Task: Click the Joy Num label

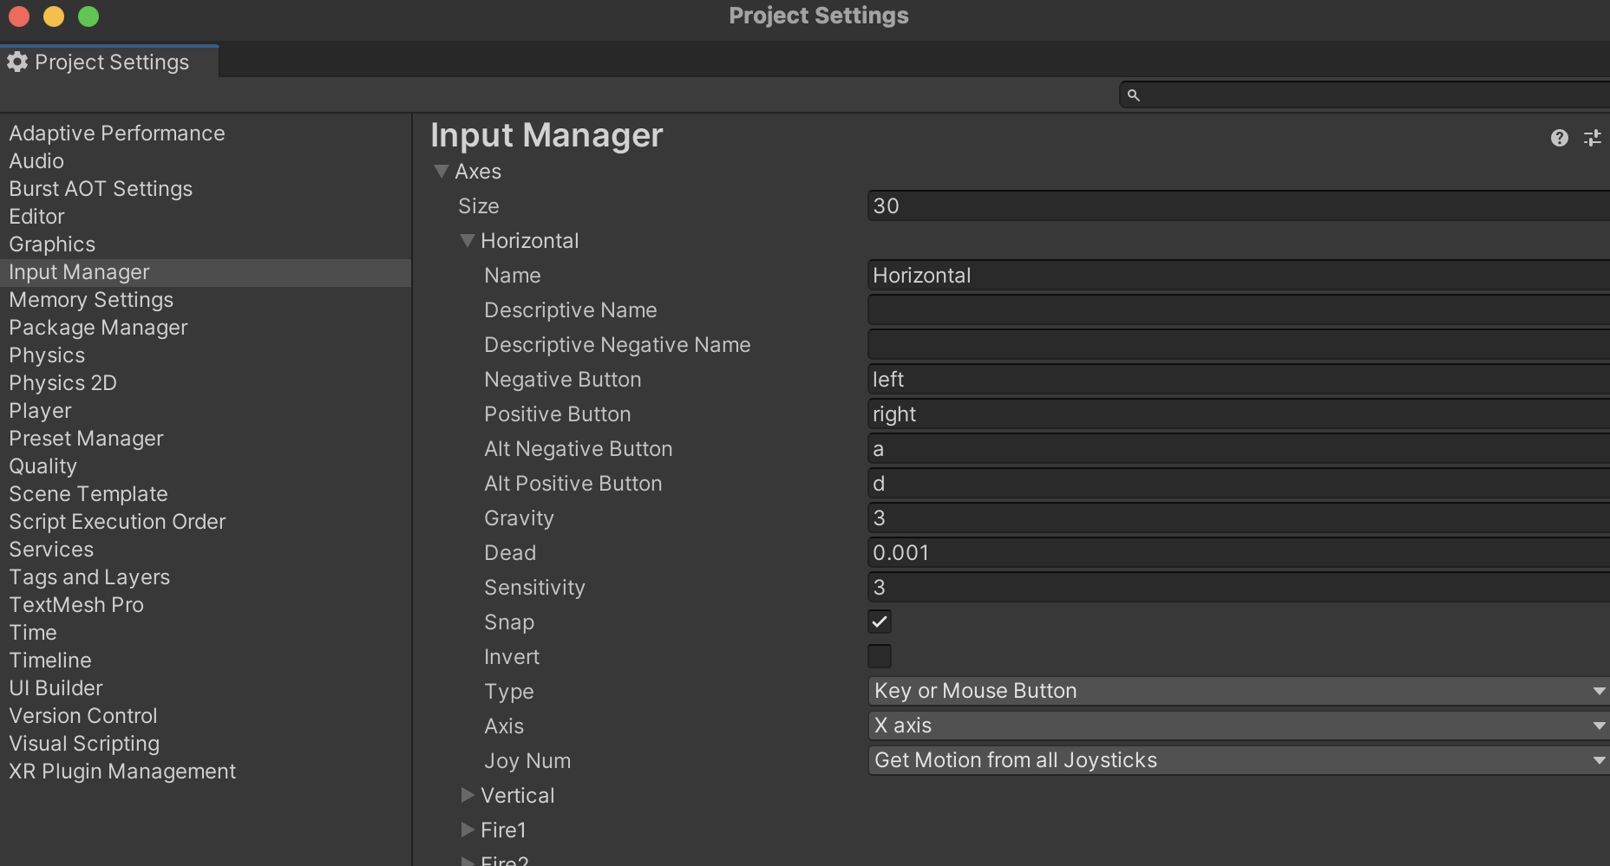Action: tap(527, 761)
